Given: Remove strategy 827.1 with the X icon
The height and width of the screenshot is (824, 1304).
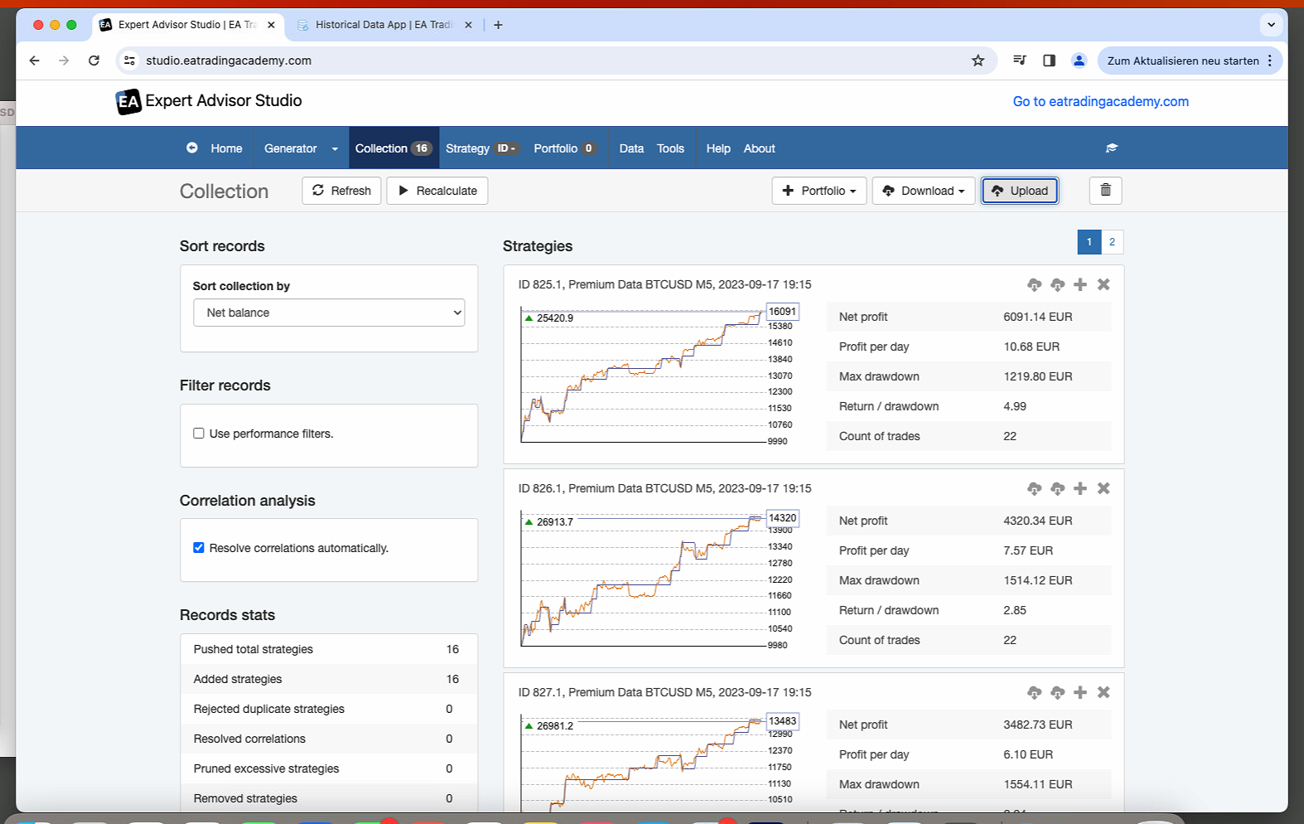Looking at the screenshot, I should click(1104, 692).
